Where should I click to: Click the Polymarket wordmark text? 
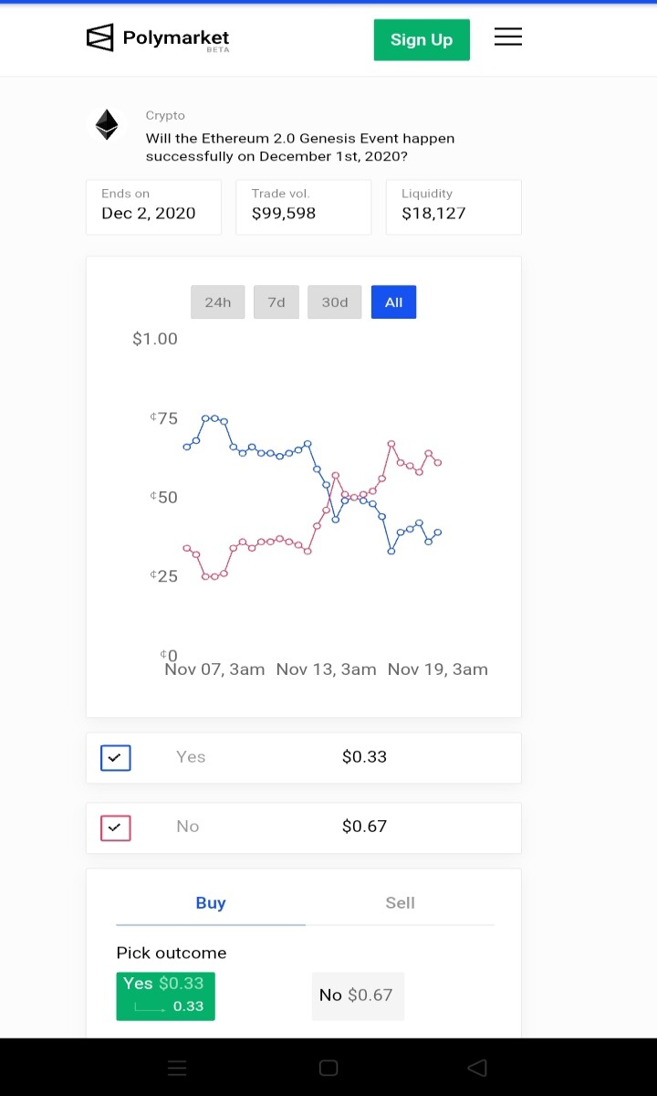(176, 37)
